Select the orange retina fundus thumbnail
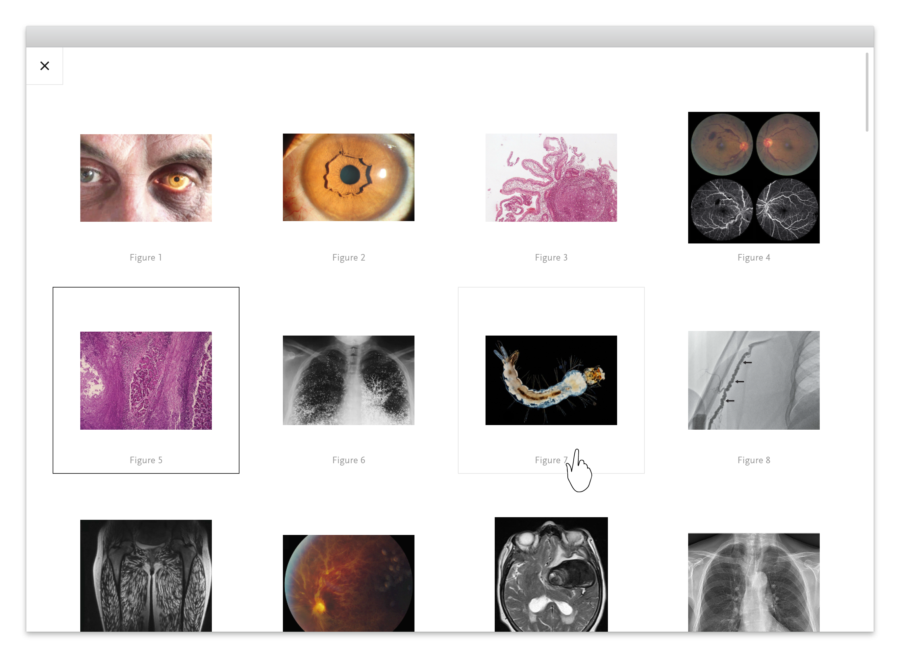 click(348, 583)
